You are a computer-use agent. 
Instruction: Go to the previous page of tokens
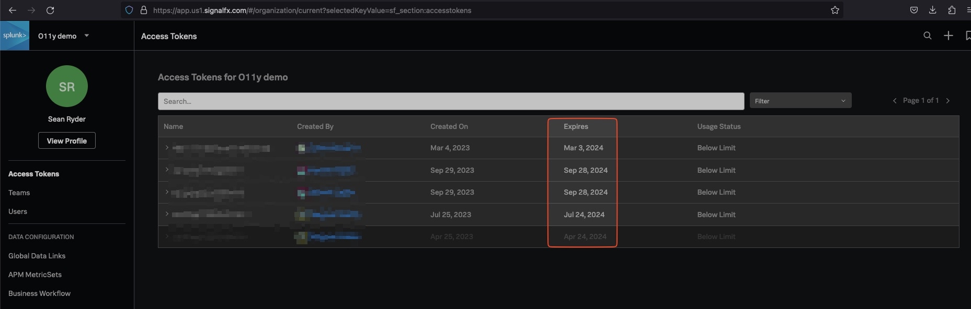point(895,101)
